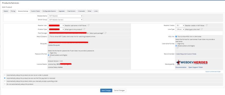225x95 pixels.
Task: Select setup when manually accepting pending order
Action: (x=5, y=81)
